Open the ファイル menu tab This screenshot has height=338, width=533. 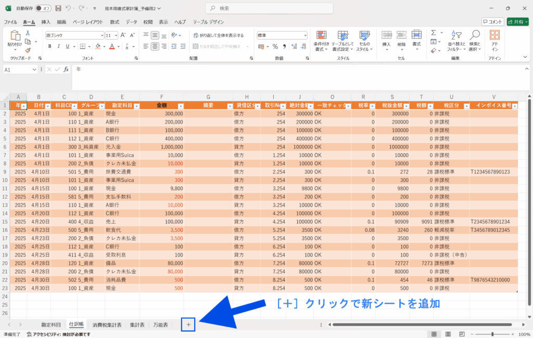(10, 22)
